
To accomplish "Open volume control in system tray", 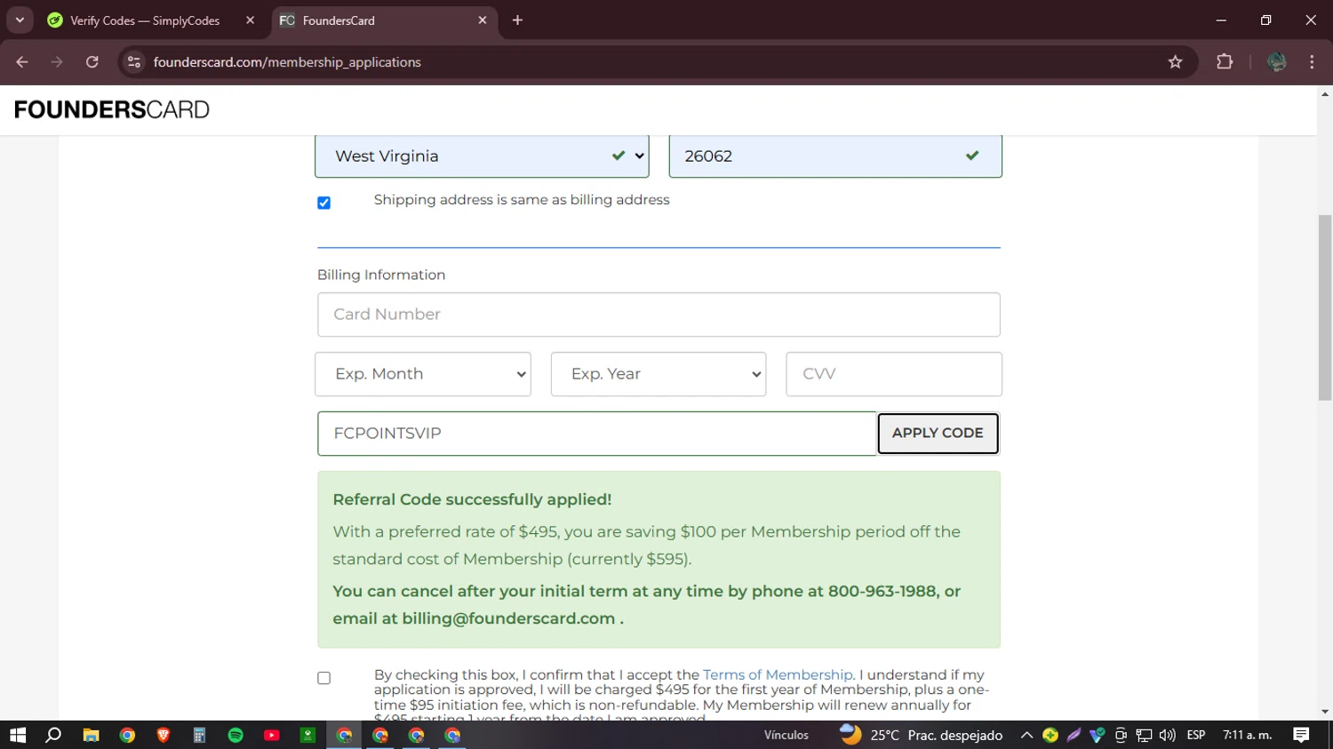I will (1167, 735).
